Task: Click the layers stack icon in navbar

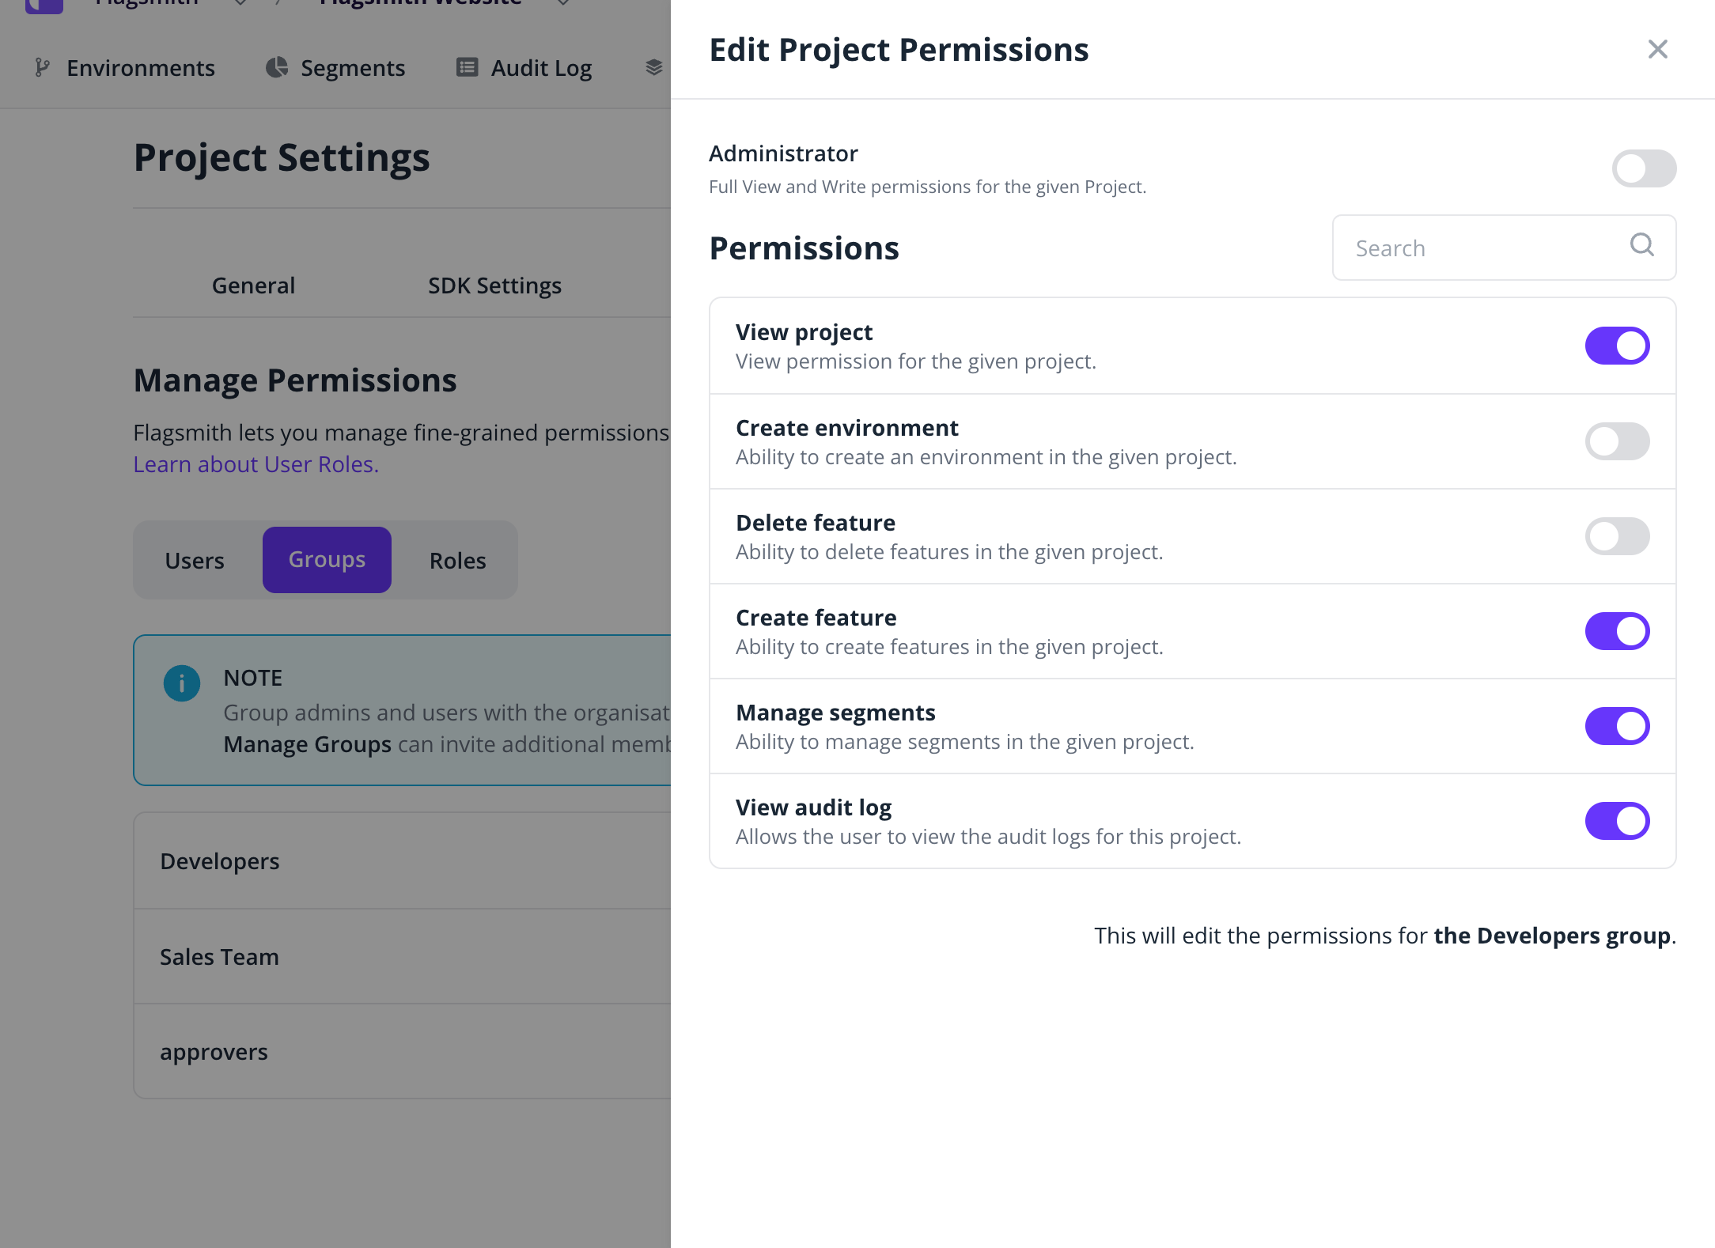Action: [654, 68]
